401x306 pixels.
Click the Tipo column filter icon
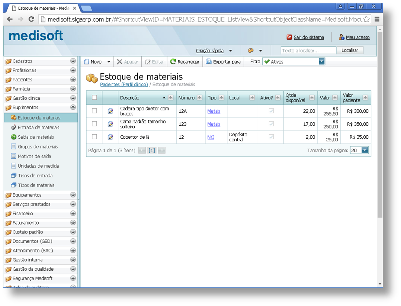click(x=221, y=98)
